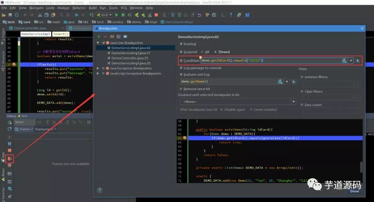
Task: Remove selected breakpoint with minus icon
Action: [105, 37]
